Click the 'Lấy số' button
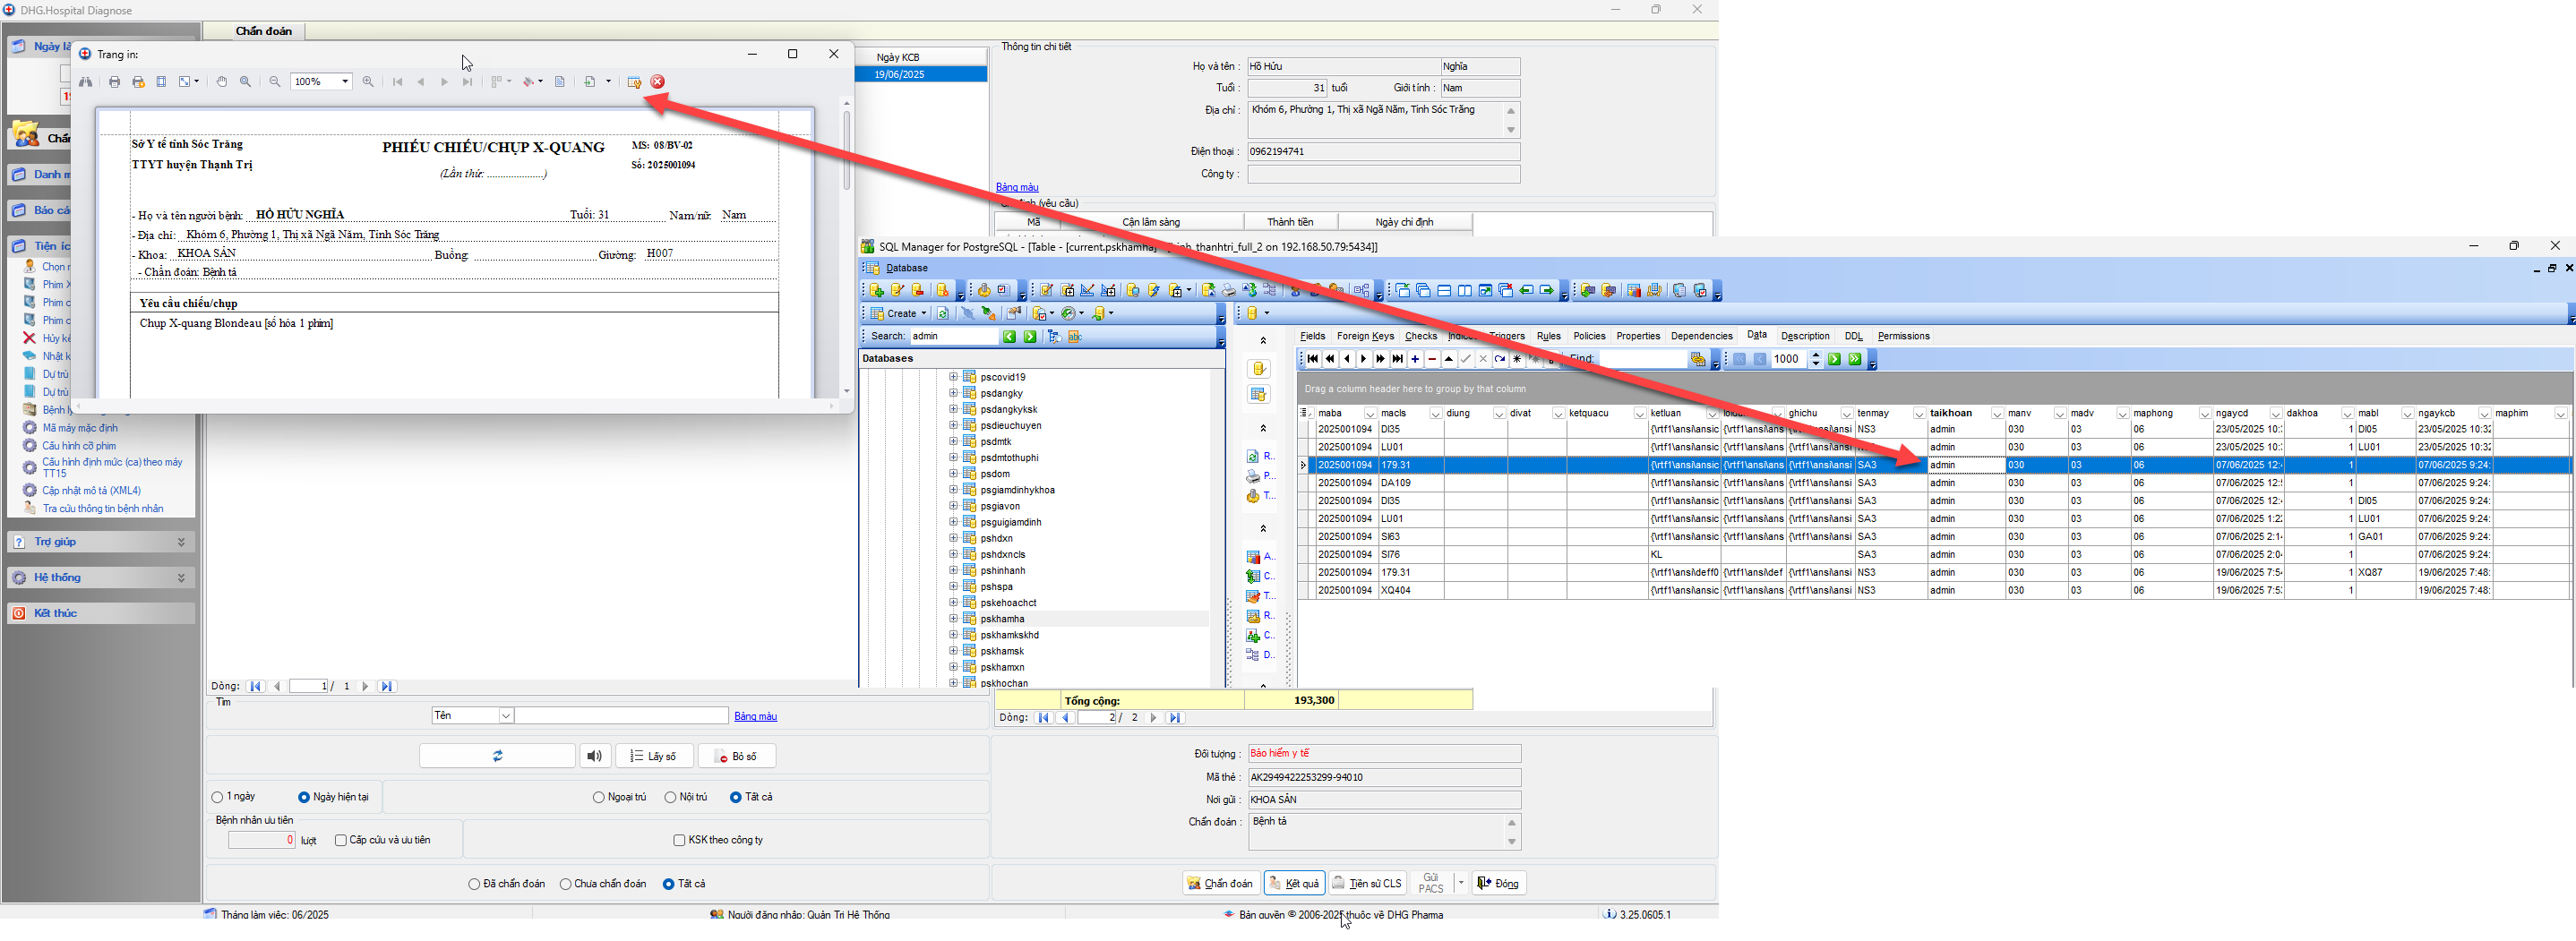This screenshot has width=2576, height=941. (654, 756)
